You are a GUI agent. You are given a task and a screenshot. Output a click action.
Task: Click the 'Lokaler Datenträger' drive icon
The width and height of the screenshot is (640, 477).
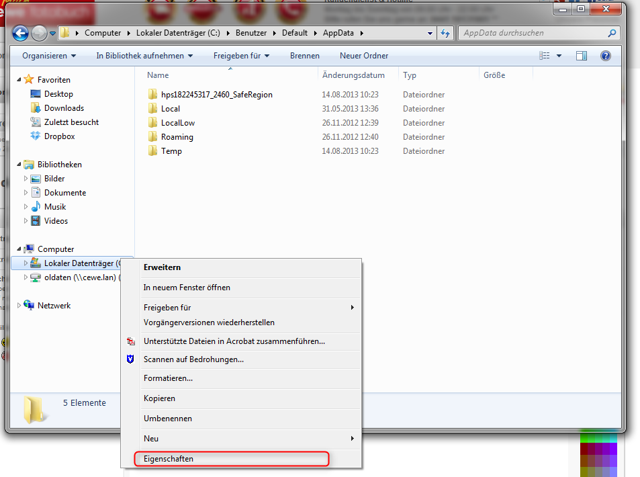coord(36,263)
